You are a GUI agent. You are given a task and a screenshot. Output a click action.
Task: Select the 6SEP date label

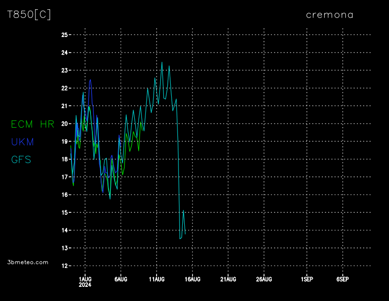pyautogui.click(x=342, y=279)
